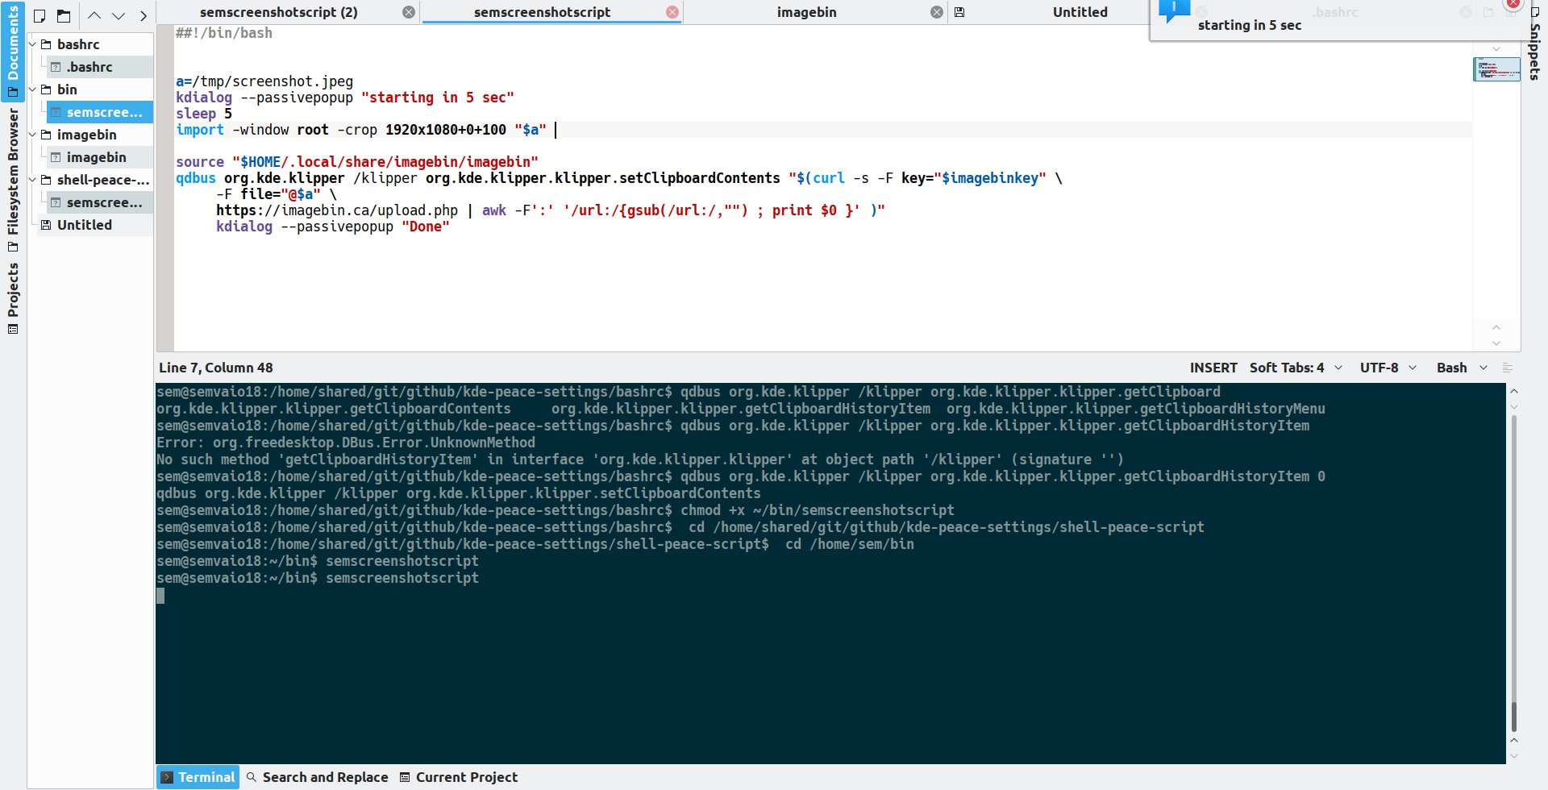Open the Snippets side panel
The height and width of the screenshot is (790, 1548).
(1535, 44)
